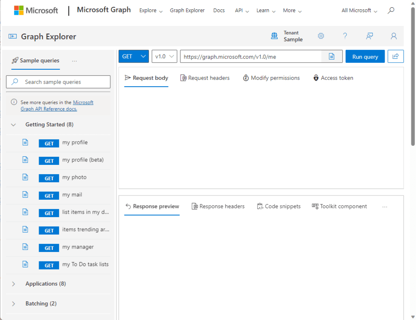416x320 pixels.
Task: Click the sample queries search box
Action: (x=58, y=81)
